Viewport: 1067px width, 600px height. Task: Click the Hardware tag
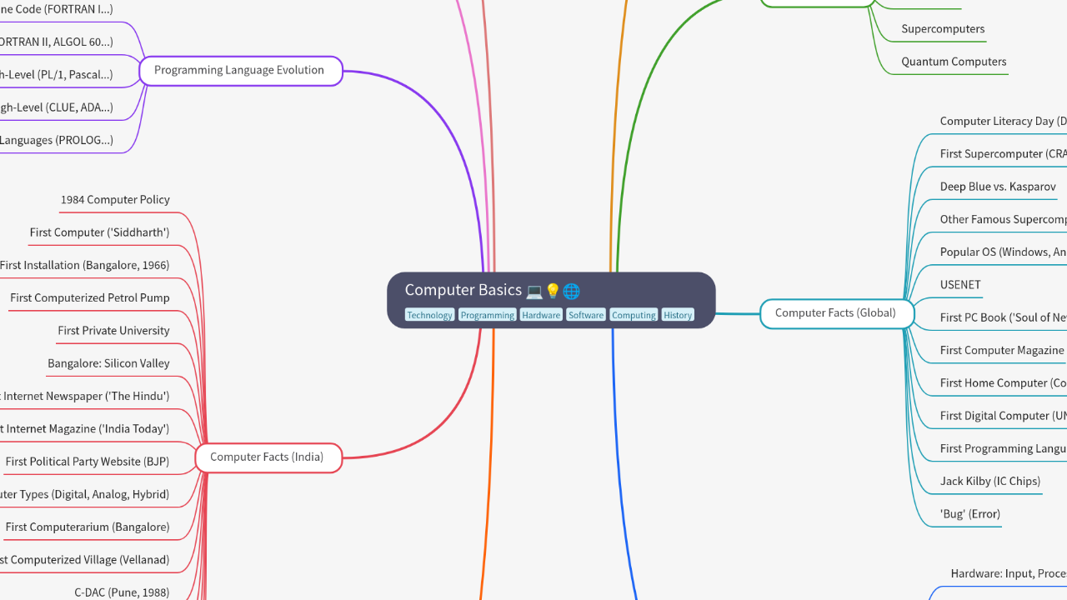[x=541, y=315]
